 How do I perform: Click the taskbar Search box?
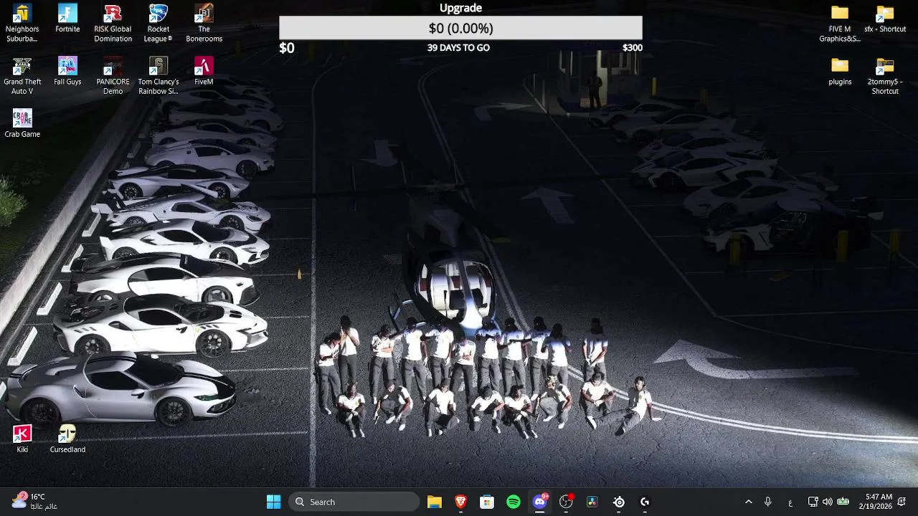[x=354, y=502]
